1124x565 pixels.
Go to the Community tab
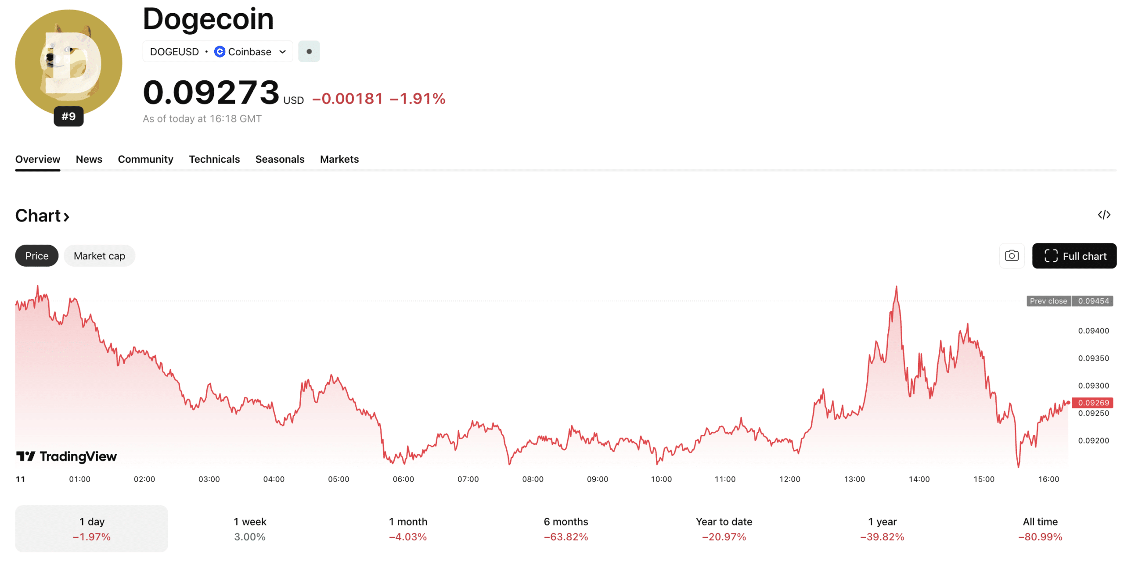145,159
